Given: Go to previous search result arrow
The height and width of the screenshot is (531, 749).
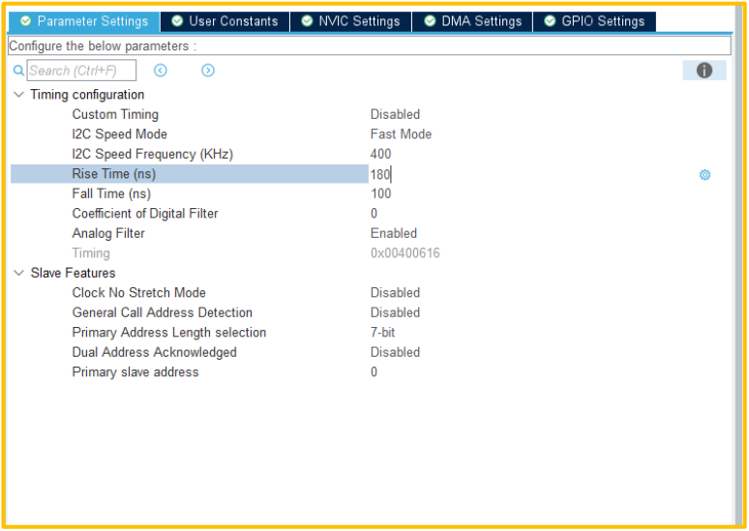Looking at the screenshot, I should (x=161, y=71).
